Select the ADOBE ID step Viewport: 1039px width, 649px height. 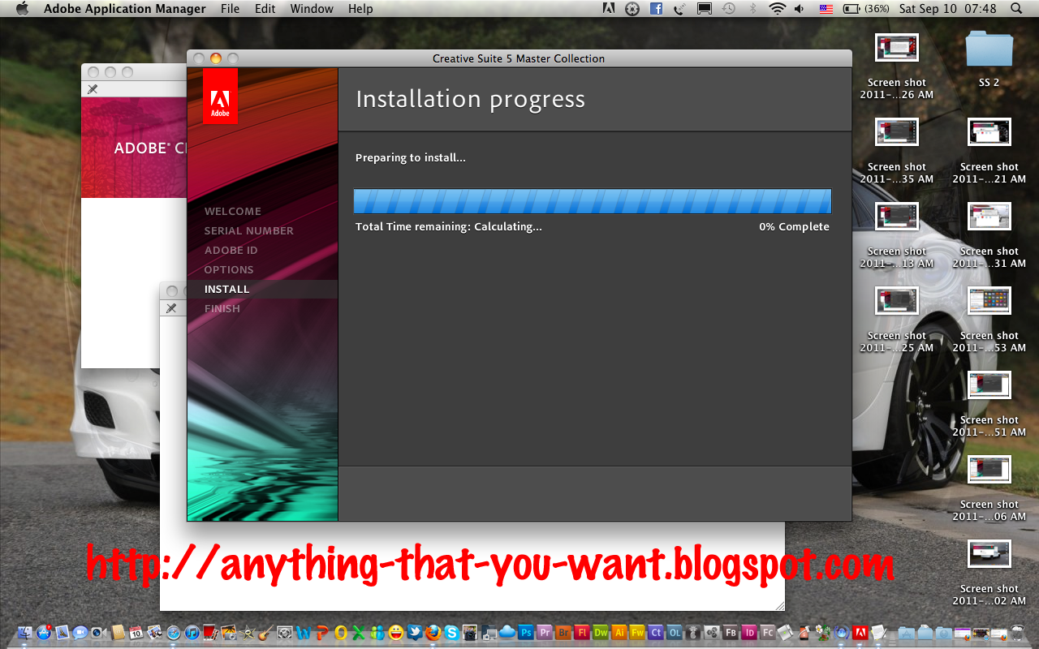click(x=231, y=250)
